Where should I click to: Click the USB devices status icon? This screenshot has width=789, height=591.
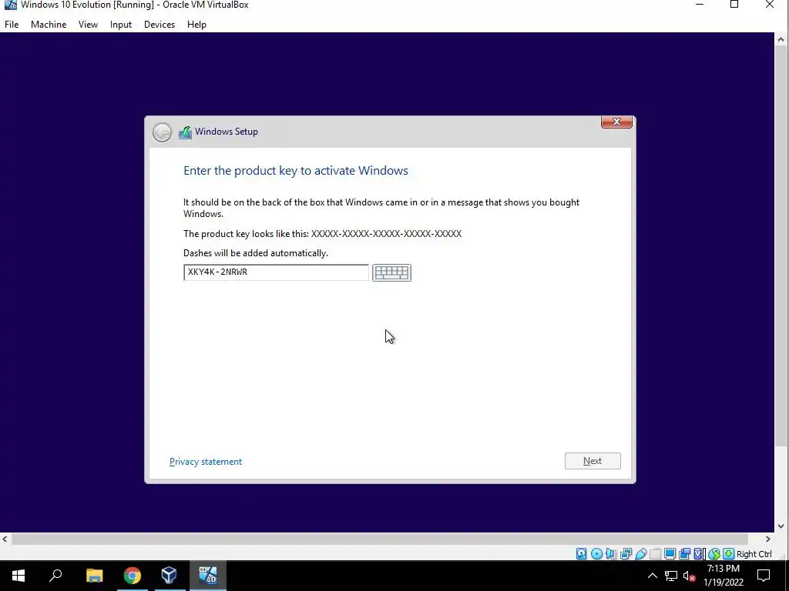pos(640,554)
